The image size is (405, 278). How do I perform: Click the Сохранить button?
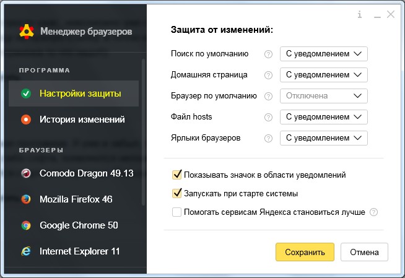point(305,252)
